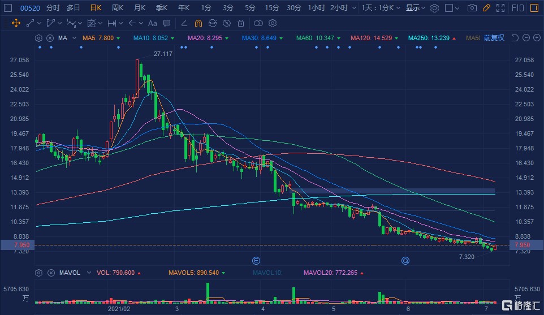Delete drawings with the trash icon
Screen dimensions: 544x315
pos(241,23)
